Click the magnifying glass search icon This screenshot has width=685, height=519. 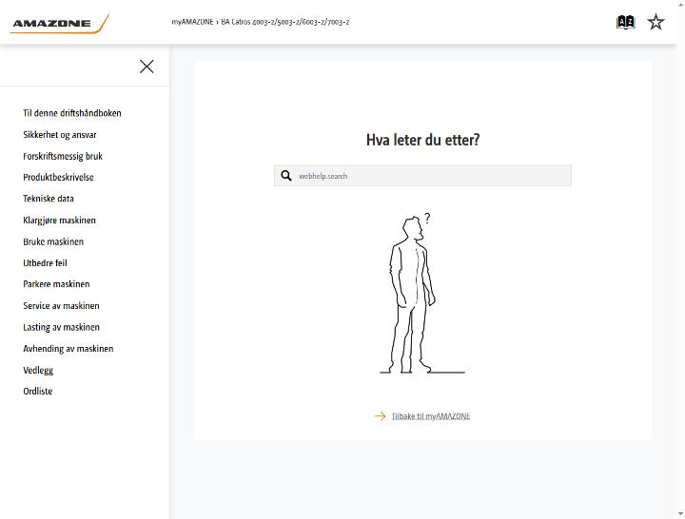[x=286, y=176]
